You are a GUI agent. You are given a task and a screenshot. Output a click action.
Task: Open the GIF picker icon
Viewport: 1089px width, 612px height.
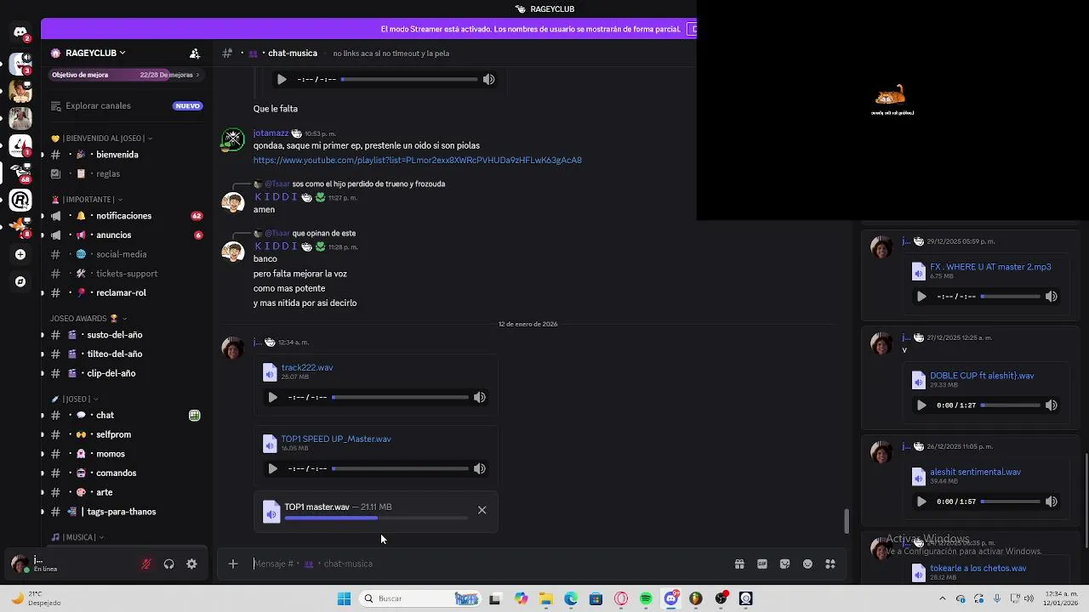pyautogui.click(x=762, y=564)
